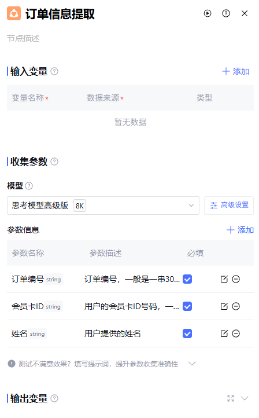Open the help icon in the header

225,13
